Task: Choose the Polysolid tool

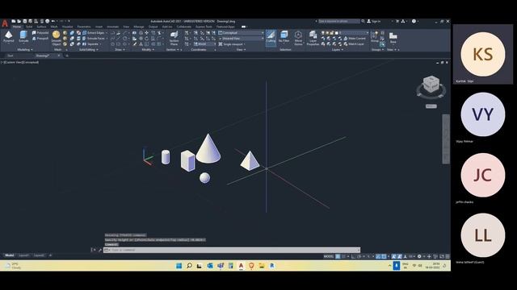Action: tap(40, 33)
